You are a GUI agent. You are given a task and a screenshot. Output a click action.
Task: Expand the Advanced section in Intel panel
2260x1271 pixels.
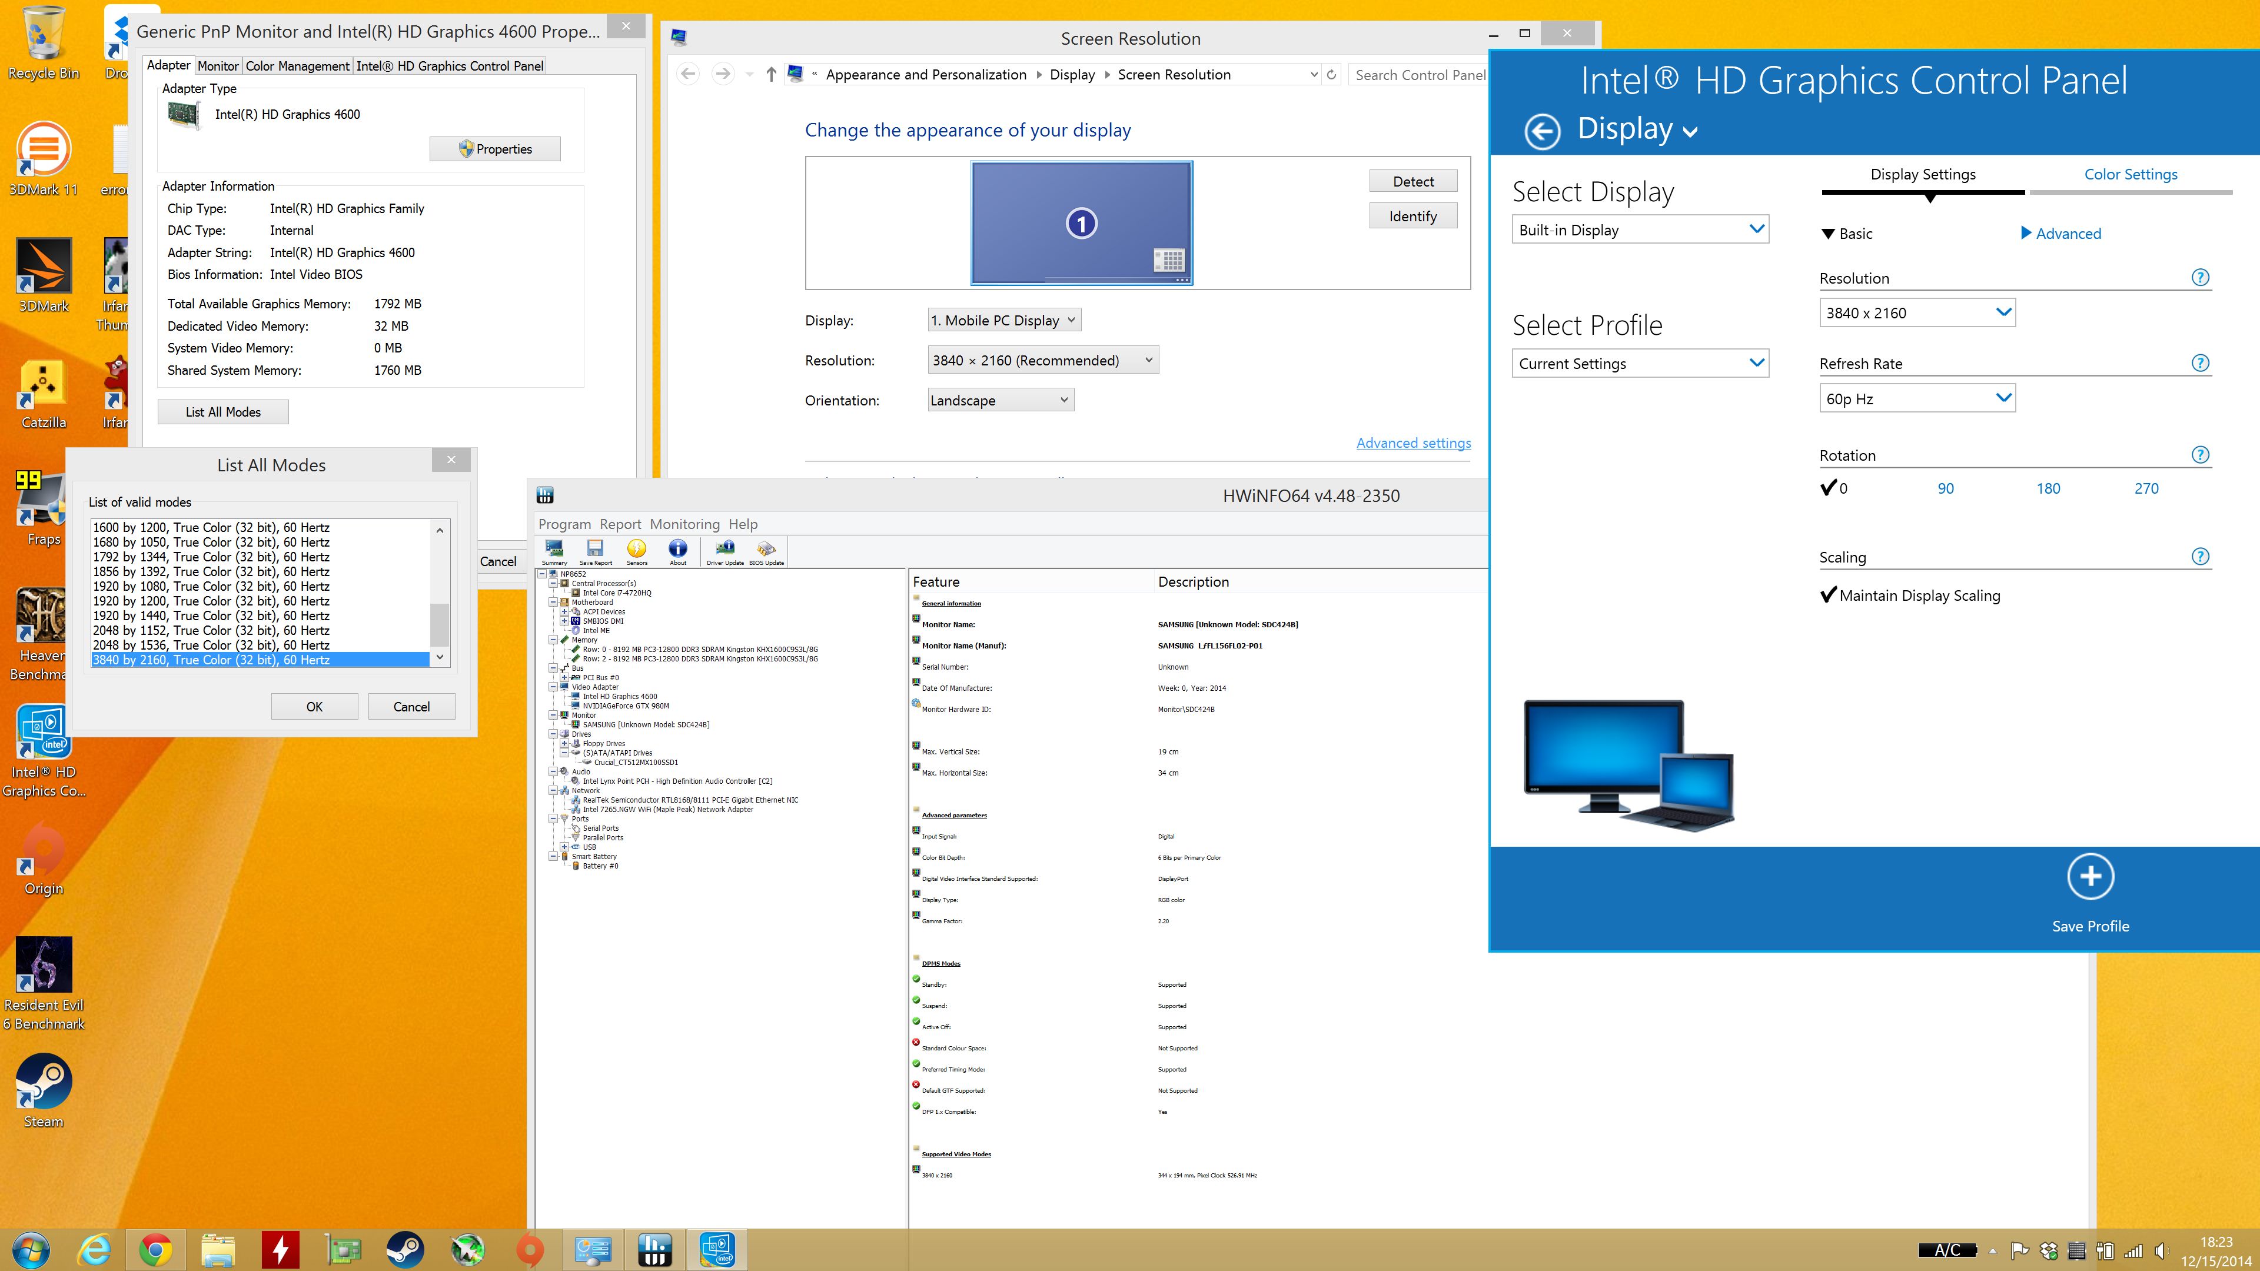(x=2060, y=234)
